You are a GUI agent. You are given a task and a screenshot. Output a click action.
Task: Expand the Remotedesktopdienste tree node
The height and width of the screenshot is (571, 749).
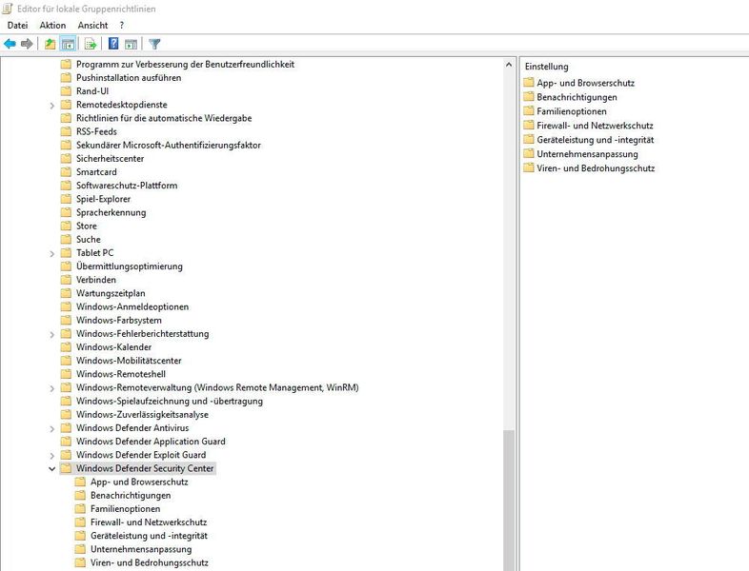[x=52, y=106]
